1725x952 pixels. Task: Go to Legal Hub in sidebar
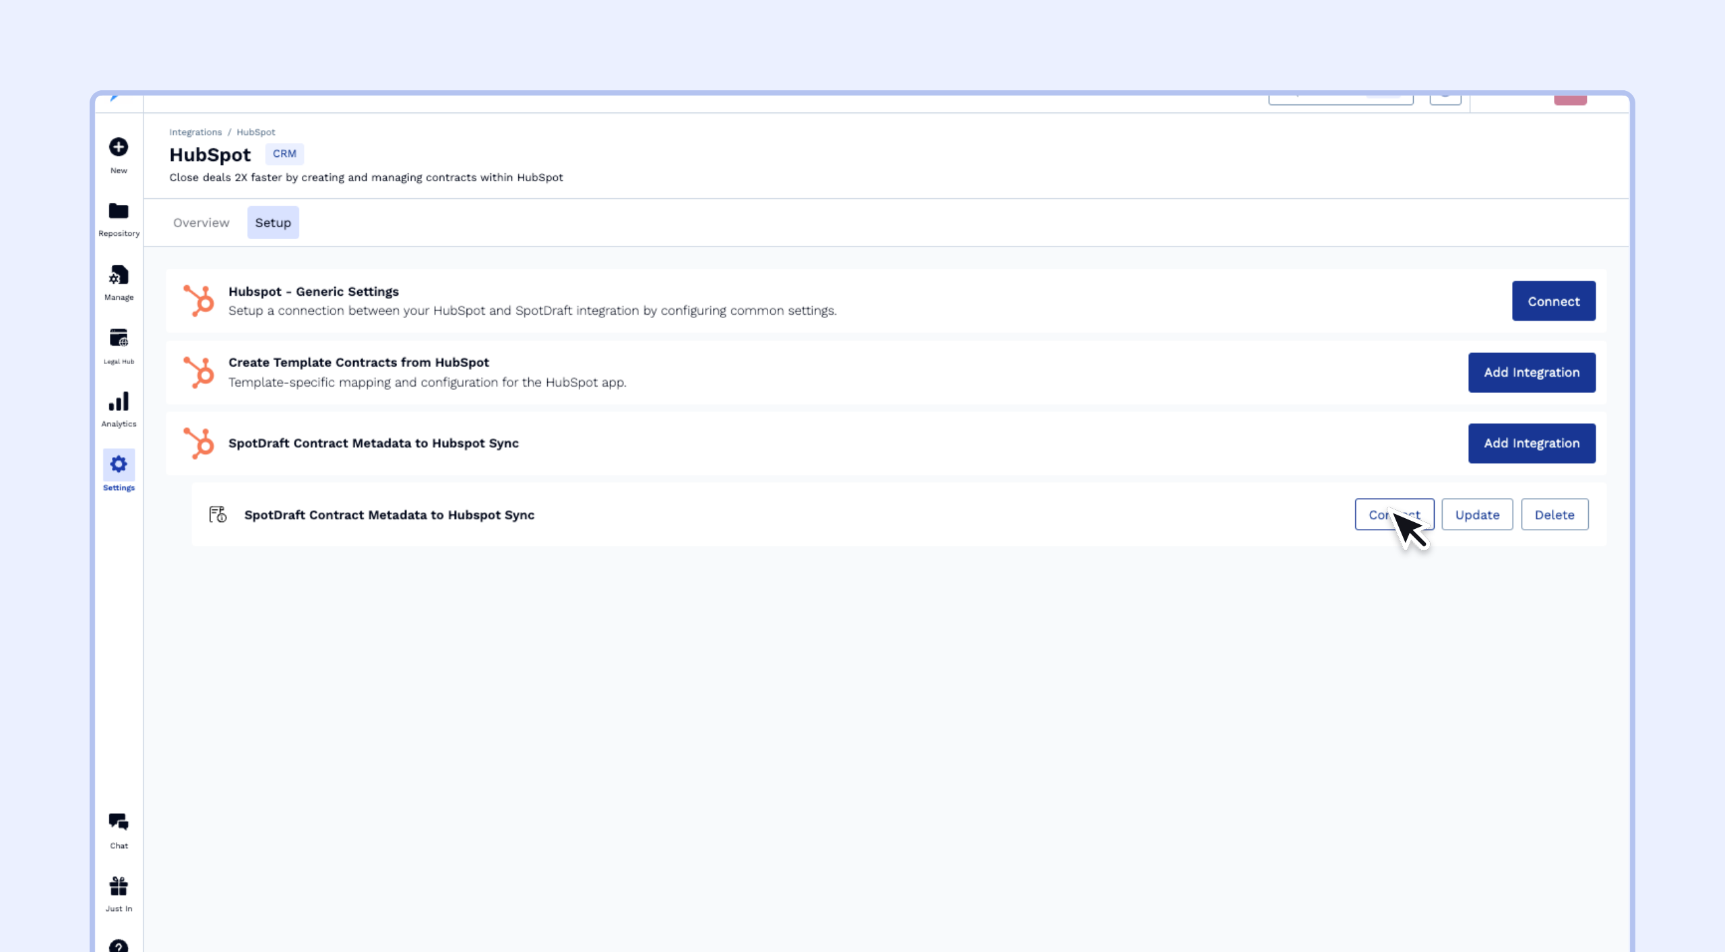click(x=119, y=338)
